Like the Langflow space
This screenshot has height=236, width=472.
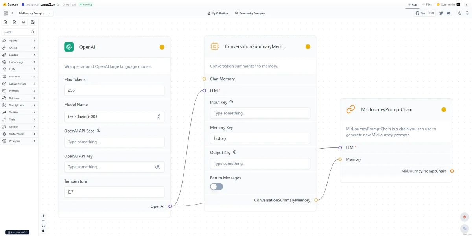click(67, 4)
